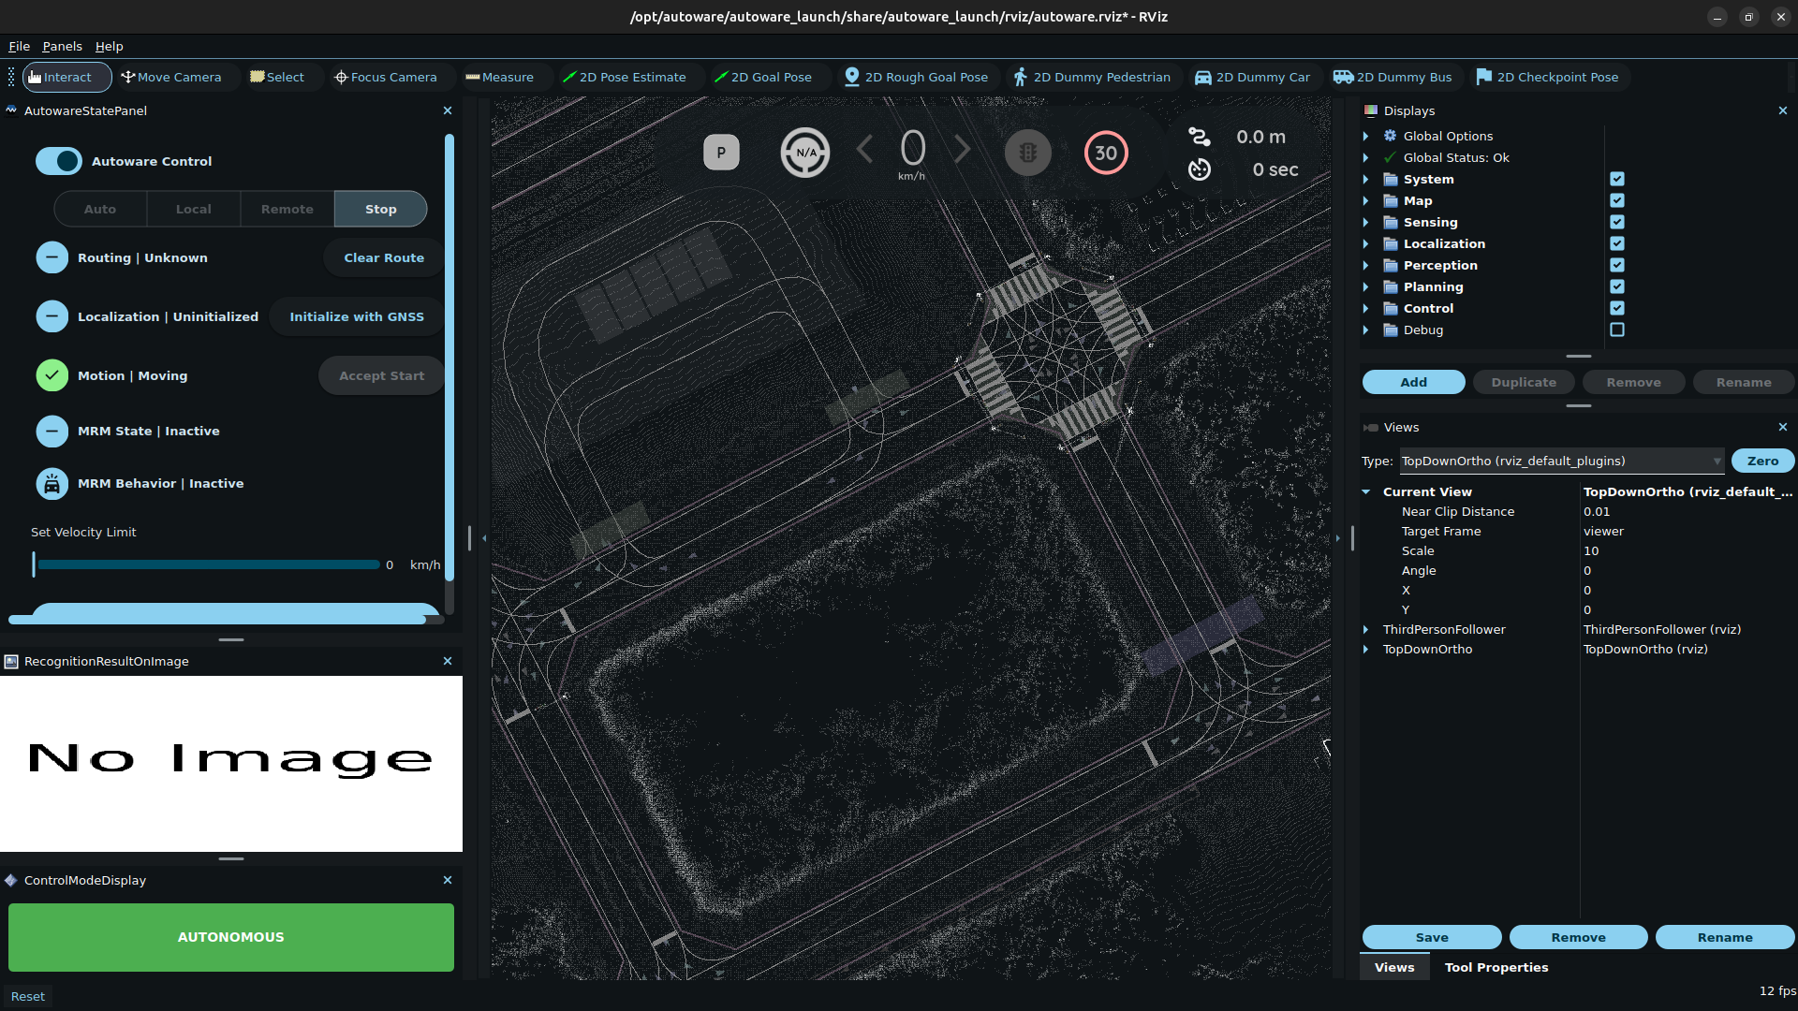Enable the Debug display checkbox
Image resolution: width=1798 pixels, height=1011 pixels.
click(x=1617, y=330)
